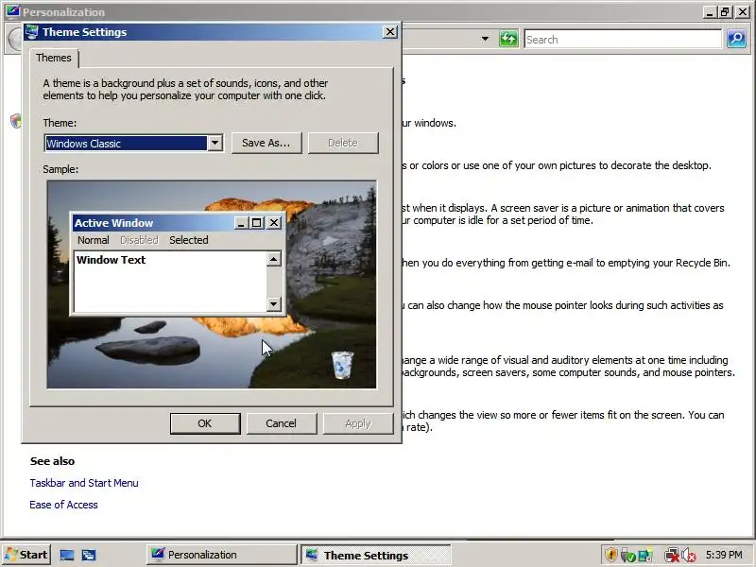This screenshot has height=567, width=756.
Task: Click the disconnected network tray icon
Action: pyautogui.click(x=672, y=556)
